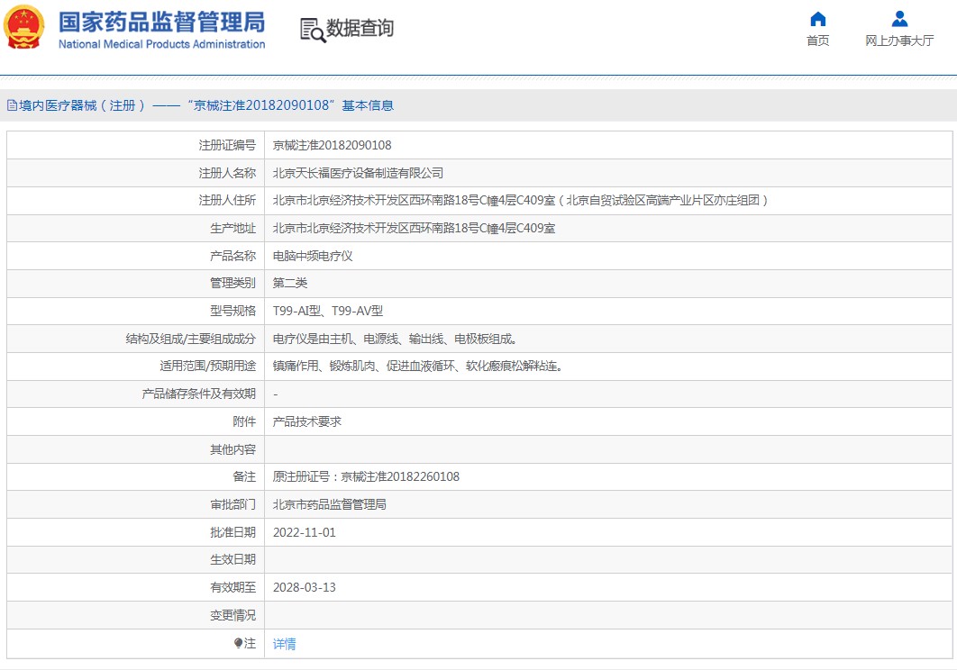Viewport: 957px width, 670px height.
Task: Click the 变更情况 row label
Action: pyautogui.click(x=233, y=616)
